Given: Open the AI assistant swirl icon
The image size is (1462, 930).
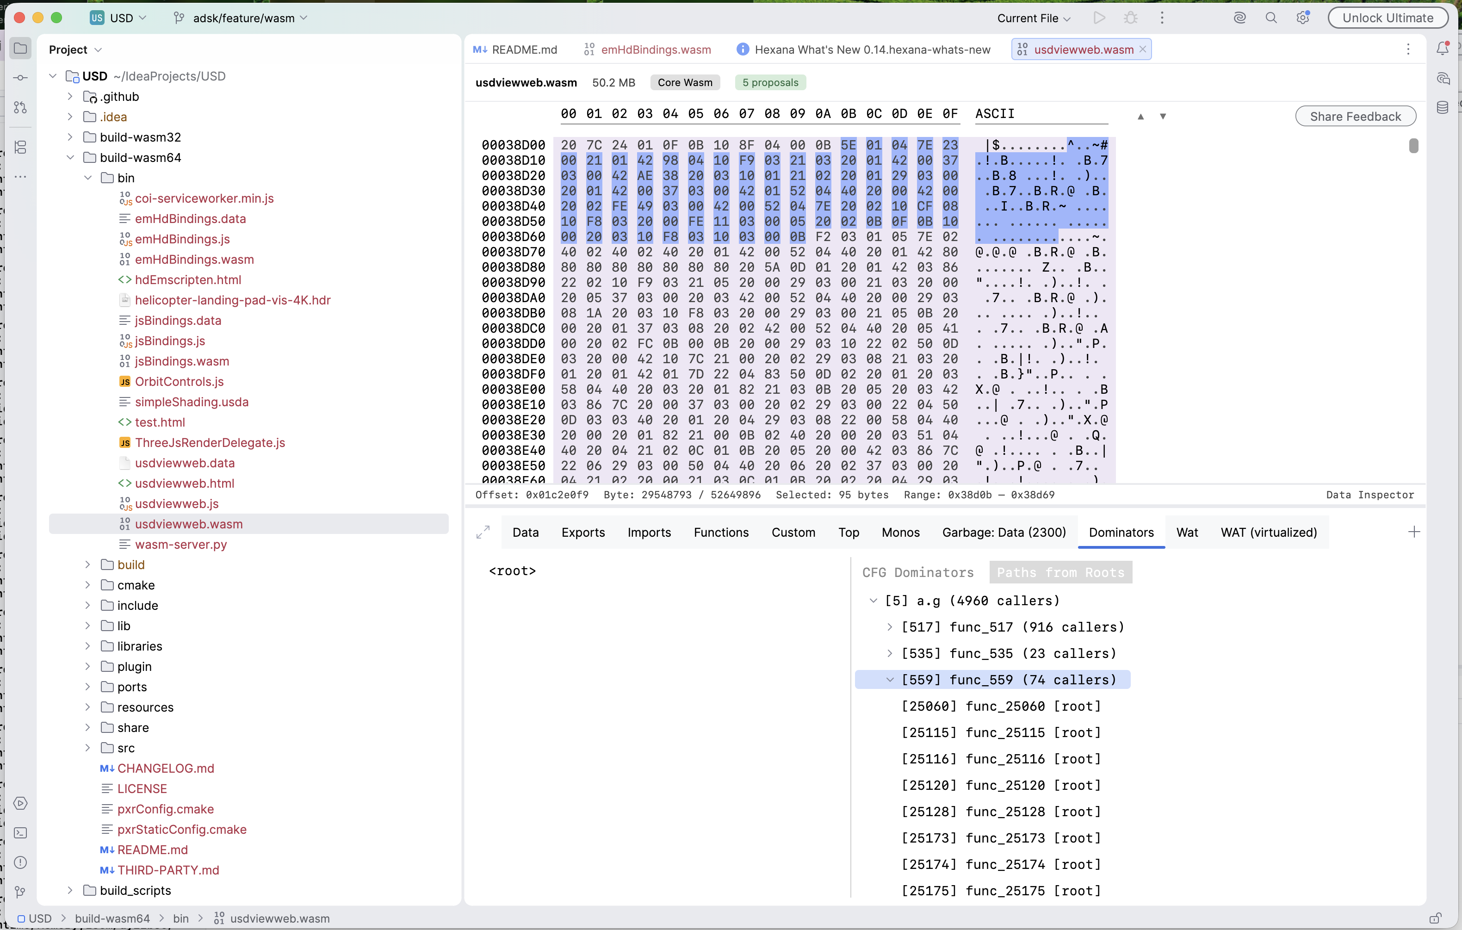Looking at the screenshot, I should pos(1240,18).
